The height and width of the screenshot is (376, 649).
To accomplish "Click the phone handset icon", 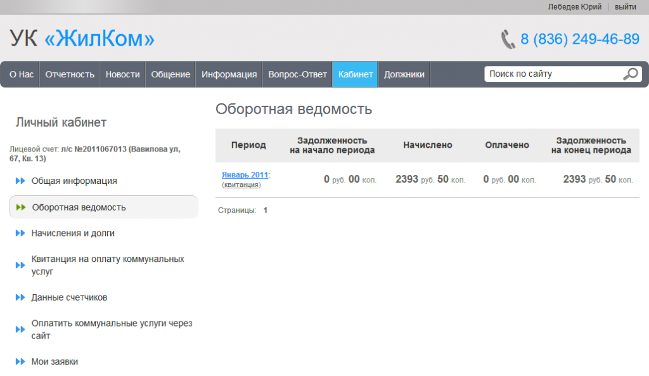I will point(508,39).
